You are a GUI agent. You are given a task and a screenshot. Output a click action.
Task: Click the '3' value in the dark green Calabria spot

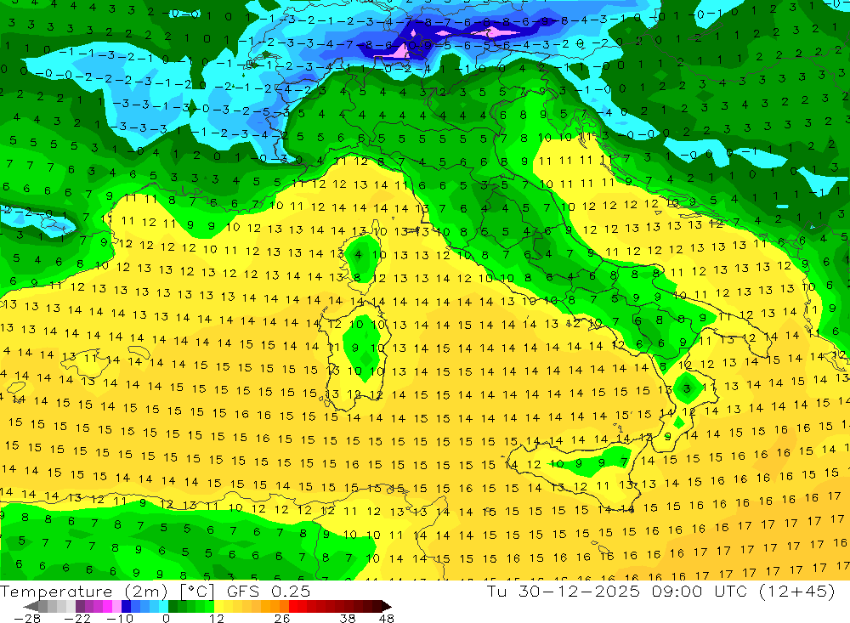(x=687, y=388)
